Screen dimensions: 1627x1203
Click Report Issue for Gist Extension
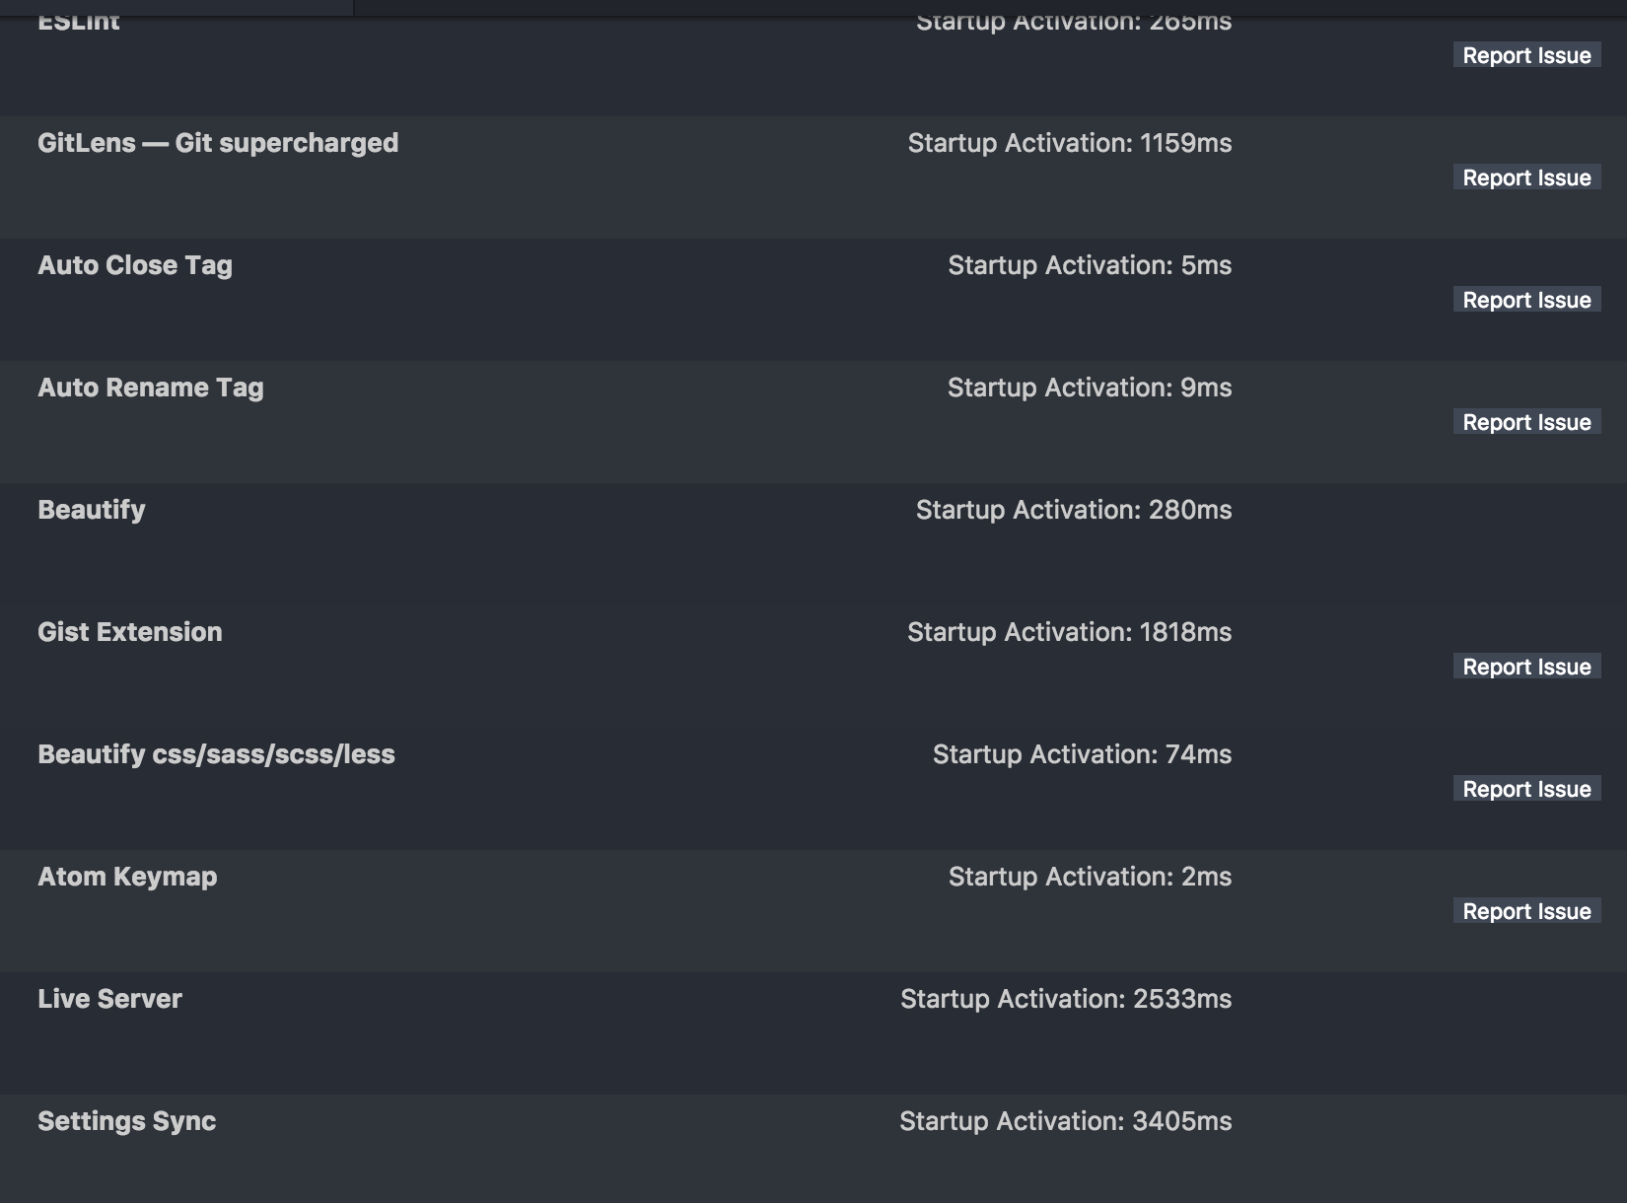[x=1525, y=667]
